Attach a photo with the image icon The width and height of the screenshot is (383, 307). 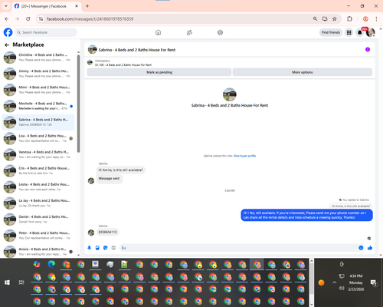(97, 248)
